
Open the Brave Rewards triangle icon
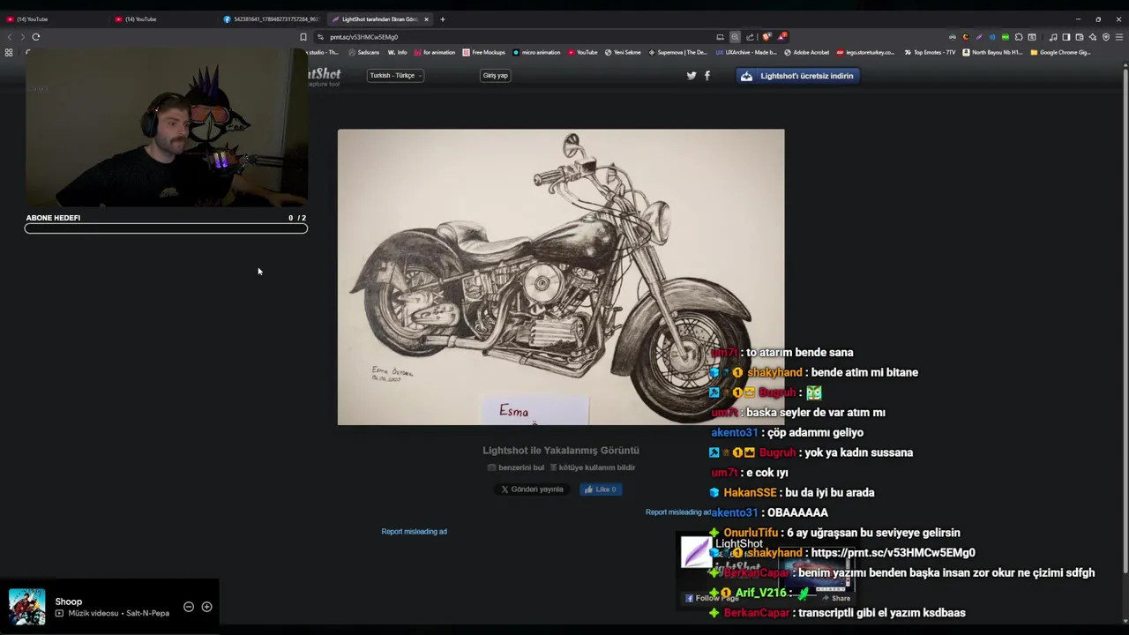coord(782,37)
